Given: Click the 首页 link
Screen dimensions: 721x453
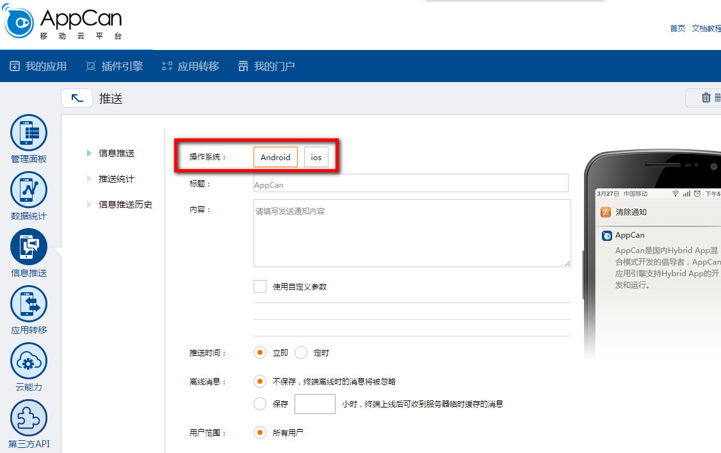Looking at the screenshot, I should (x=677, y=29).
